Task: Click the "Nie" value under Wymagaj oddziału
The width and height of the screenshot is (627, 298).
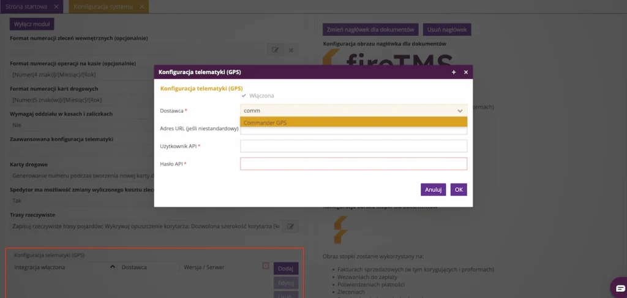Action: tap(17, 125)
